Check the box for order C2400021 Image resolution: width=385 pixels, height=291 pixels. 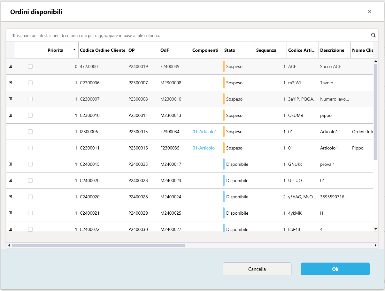coord(30,213)
